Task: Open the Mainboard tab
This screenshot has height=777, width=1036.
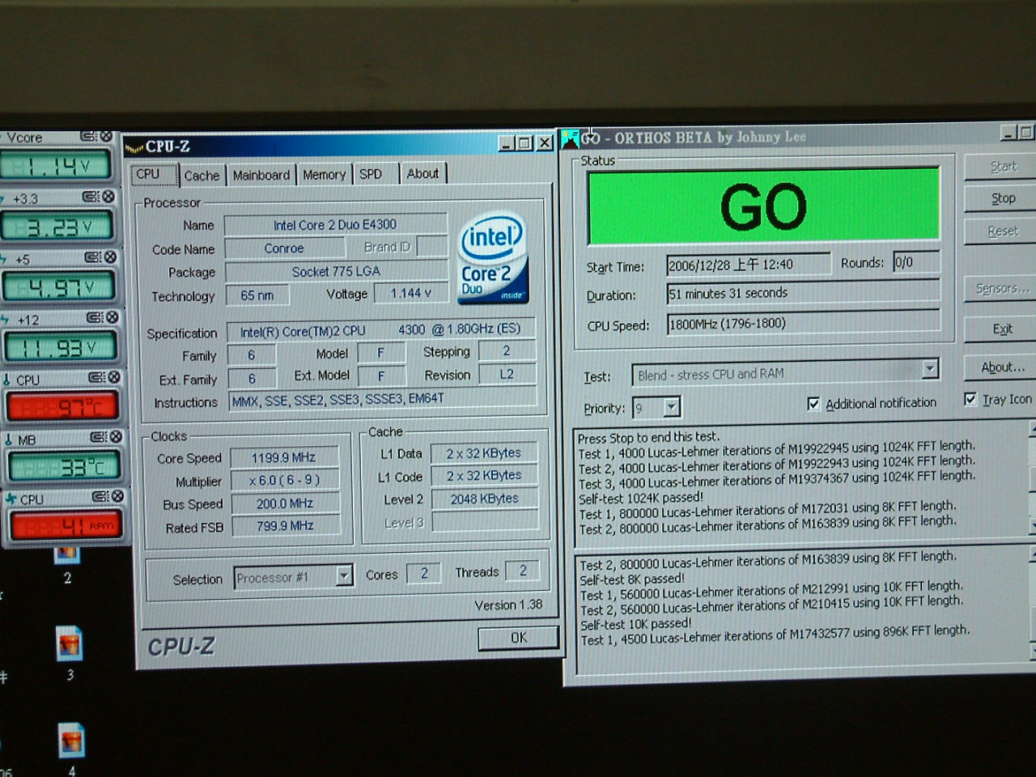Action: coord(261,175)
